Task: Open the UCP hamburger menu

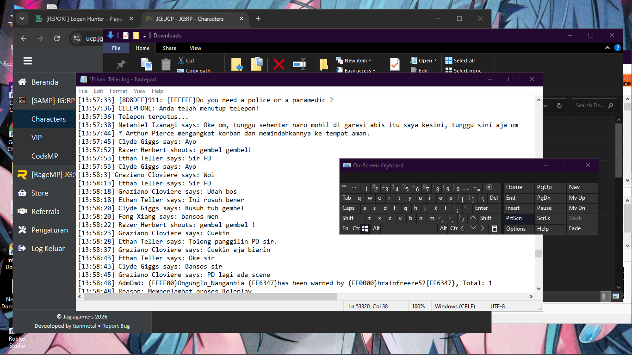Action: pyautogui.click(x=27, y=61)
